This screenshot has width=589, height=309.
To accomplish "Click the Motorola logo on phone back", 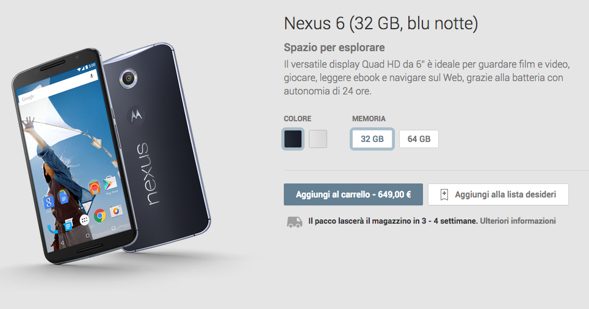I will (x=136, y=115).
